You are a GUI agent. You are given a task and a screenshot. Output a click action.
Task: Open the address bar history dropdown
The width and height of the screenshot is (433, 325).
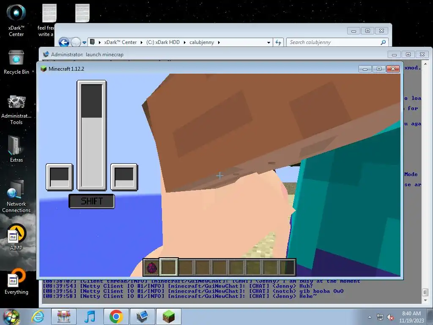pos(269,43)
